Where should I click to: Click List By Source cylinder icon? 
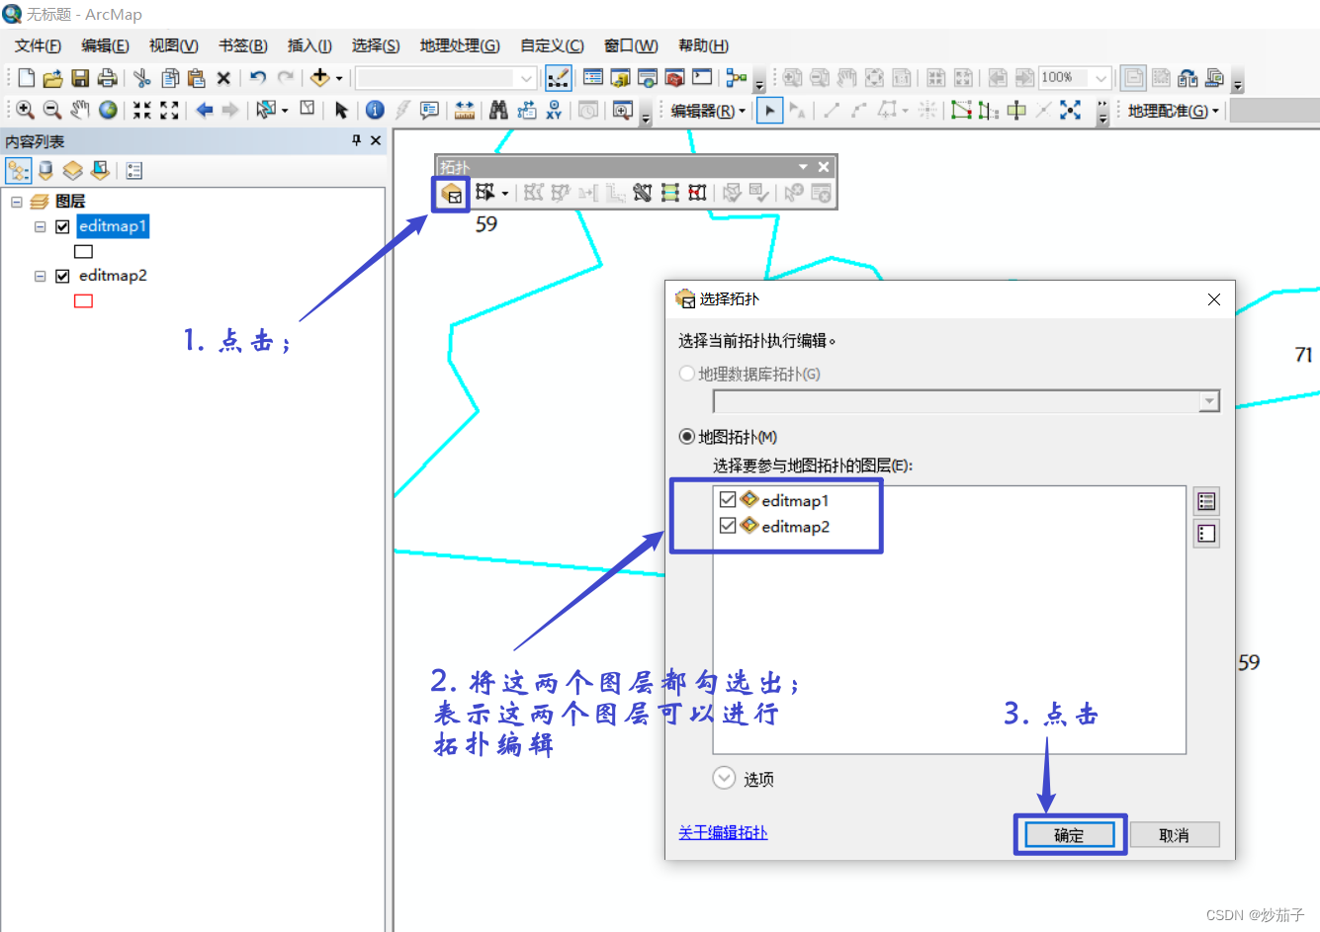(x=45, y=171)
